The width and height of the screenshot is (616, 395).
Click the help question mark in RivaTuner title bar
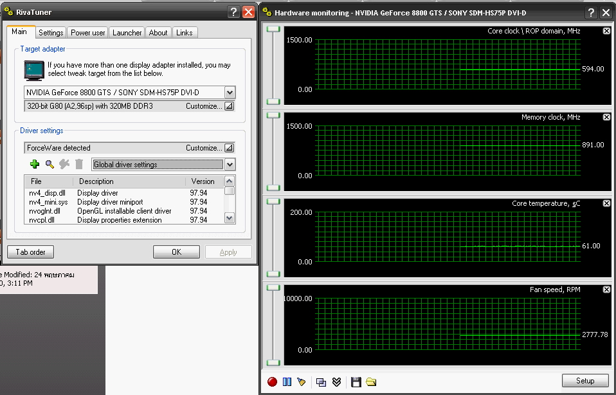pyautogui.click(x=233, y=12)
